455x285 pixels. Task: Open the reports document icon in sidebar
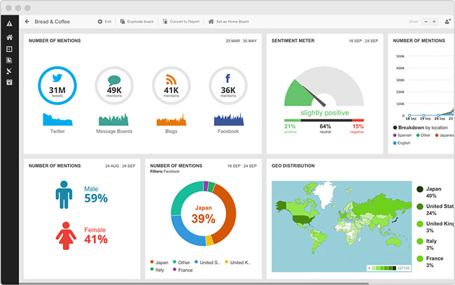point(9,60)
